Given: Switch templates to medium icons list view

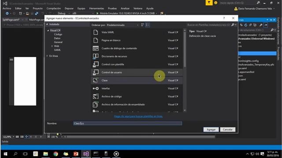Looking at the screenshot, I should pyautogui.click(x=148, y=25).
